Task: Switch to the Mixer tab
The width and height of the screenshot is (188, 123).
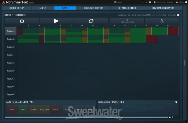Action: 43,8
